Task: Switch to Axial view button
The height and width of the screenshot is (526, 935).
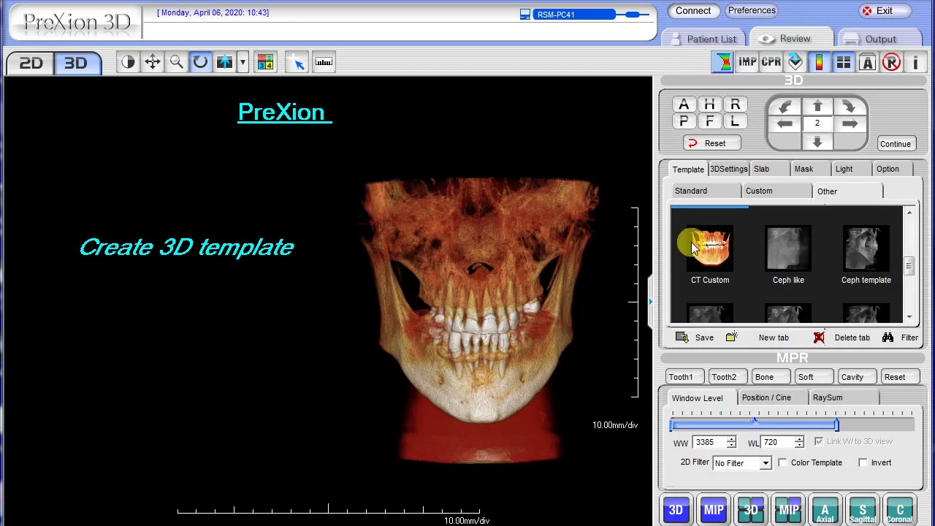Action: [x=825, y=510]
